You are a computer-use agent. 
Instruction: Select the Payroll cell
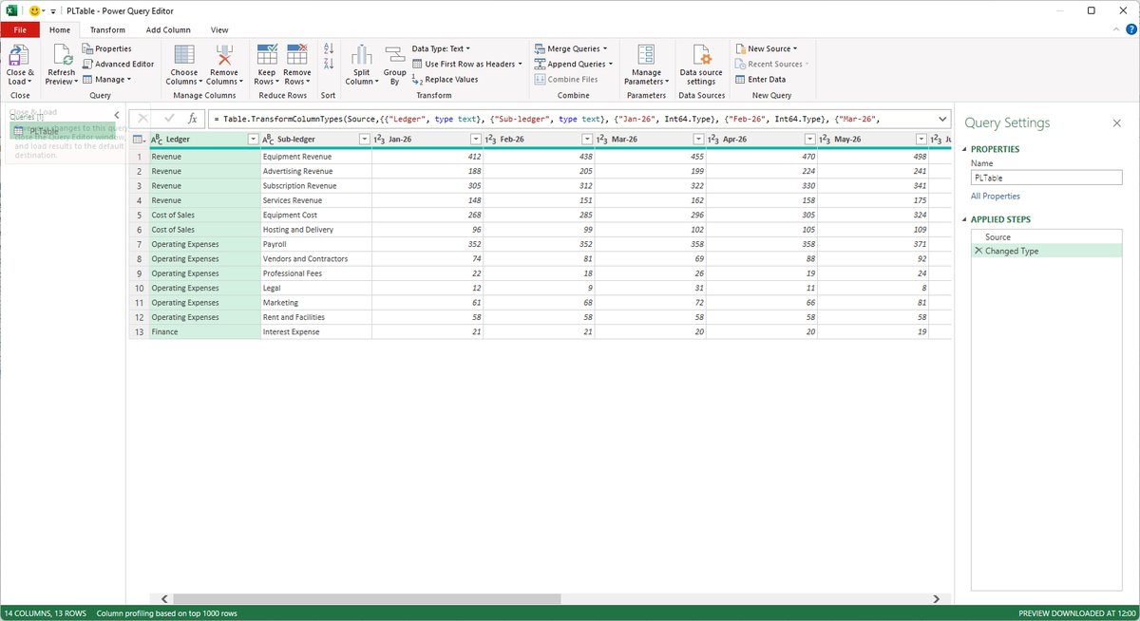click(x=315, y=244)
